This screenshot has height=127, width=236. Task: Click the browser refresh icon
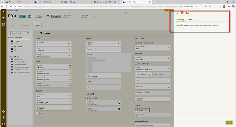click(x=7, y=6)
